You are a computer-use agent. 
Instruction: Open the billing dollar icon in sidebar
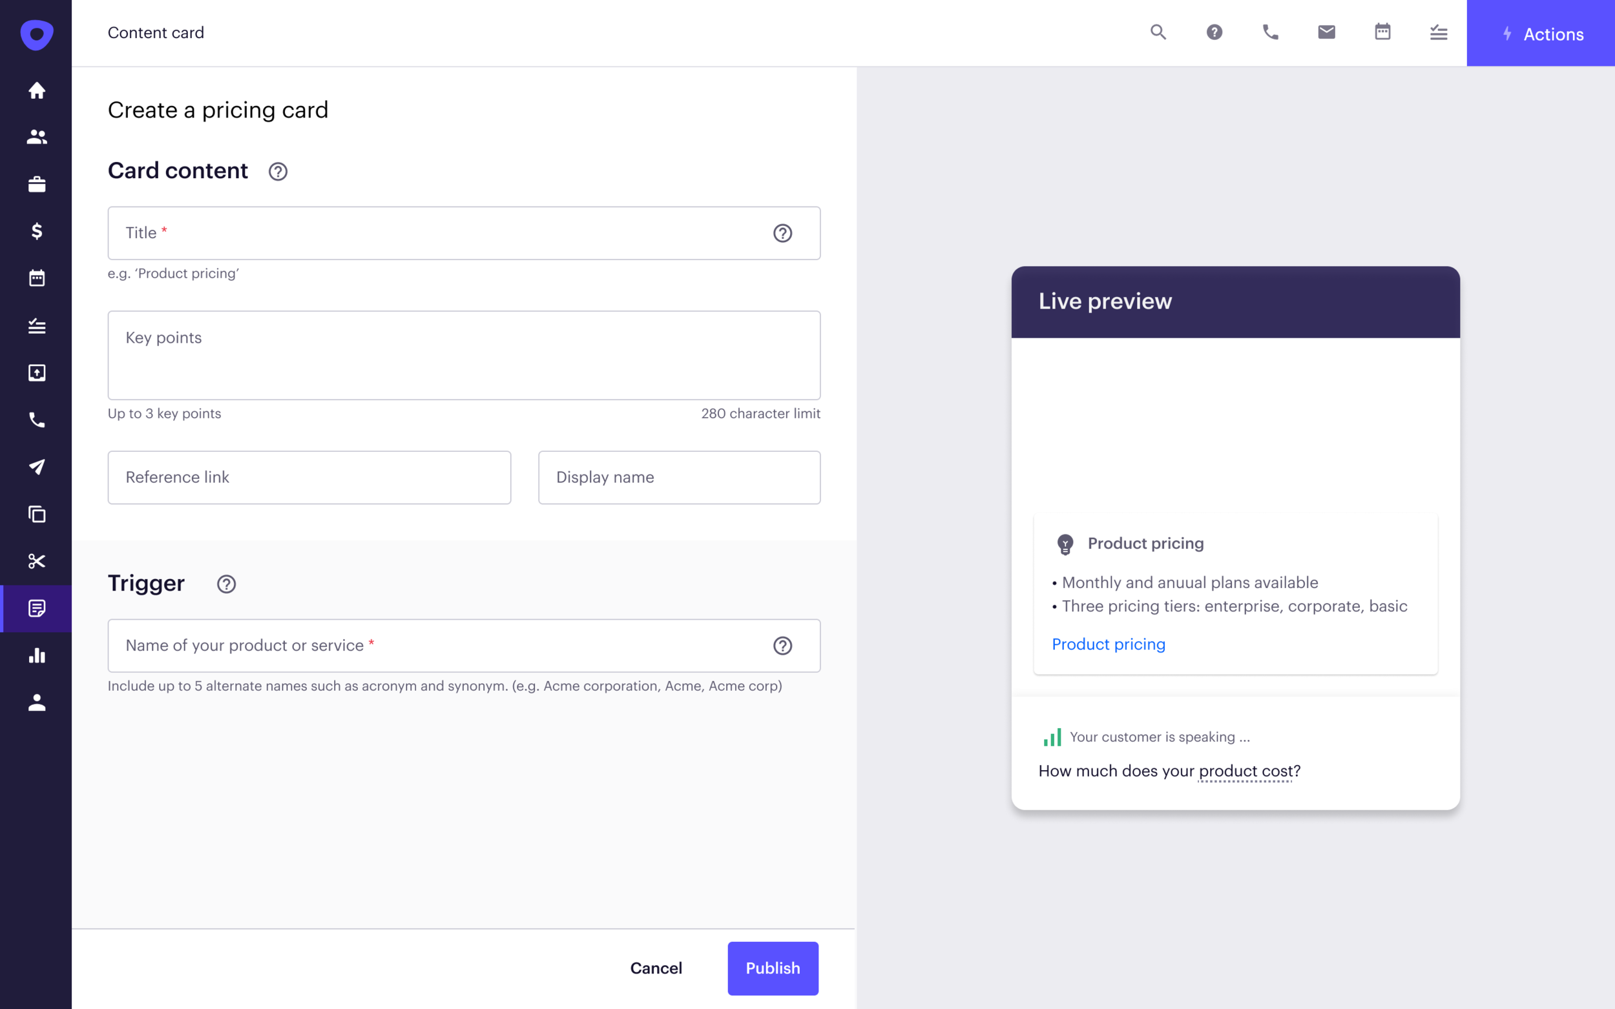(x=37, y=232)
